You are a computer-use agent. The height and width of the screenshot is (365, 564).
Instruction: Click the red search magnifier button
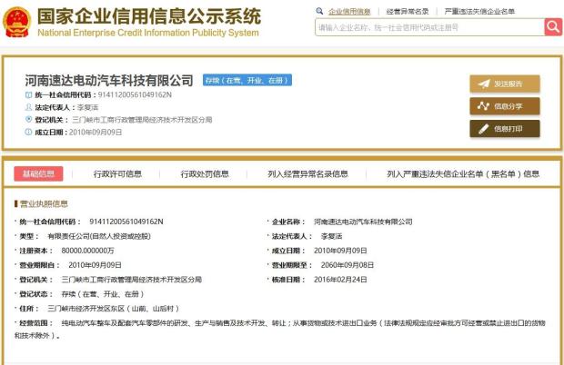tap(553, 27)
